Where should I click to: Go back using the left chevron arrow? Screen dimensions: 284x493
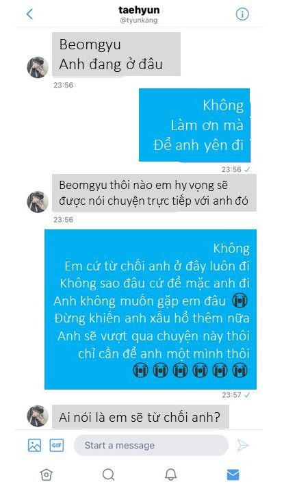click(x=29, y=14)
